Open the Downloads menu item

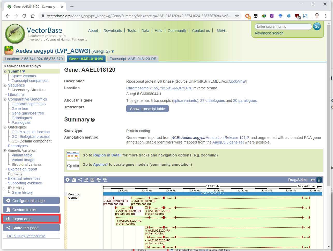click(113, 31)
